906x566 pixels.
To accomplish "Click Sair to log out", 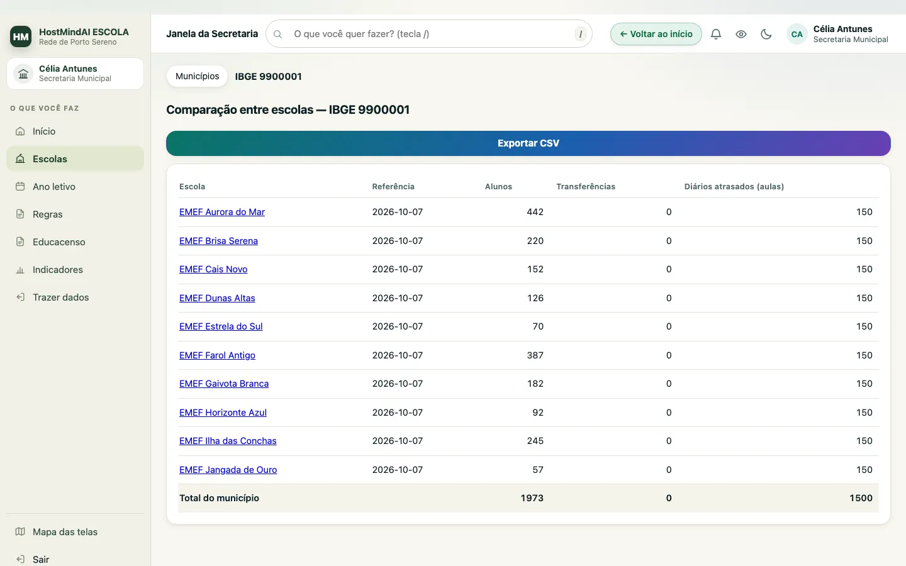I will tap(75, 559).
